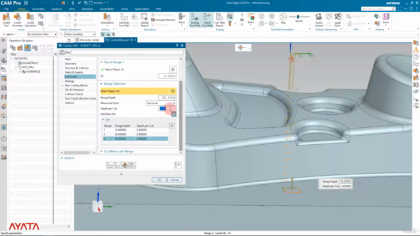The width and height of the screenshot is (420, 236).
Task: Click the dialog's lower-right display path icon
Action: point(178,166)
